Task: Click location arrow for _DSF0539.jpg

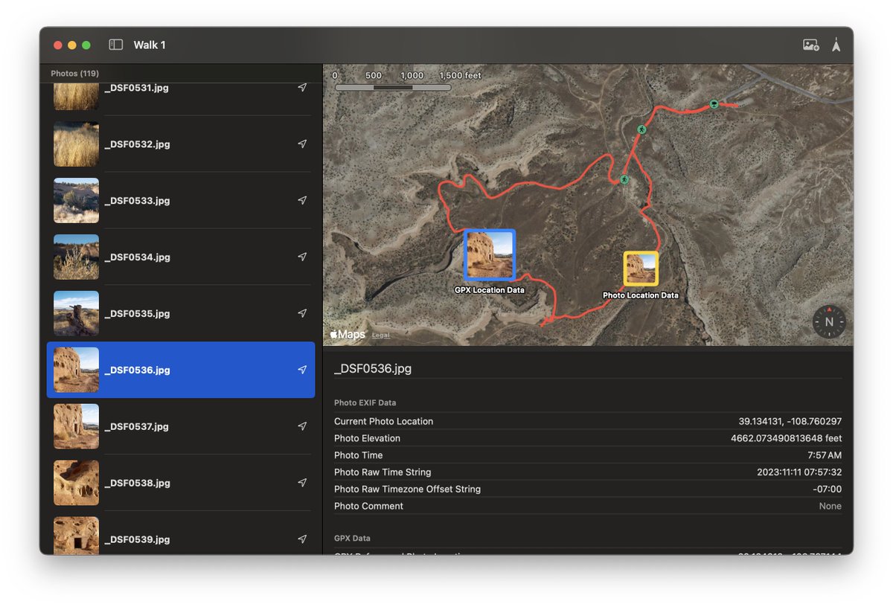Action: click(302, 539)
